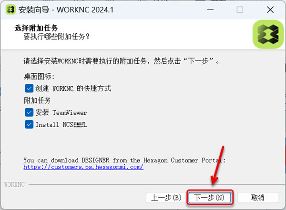The height and width of the screenshot is (210, 286).
Task: Click the 要执行哪些附加任务？ subtitle text
Action: point(57,37)
